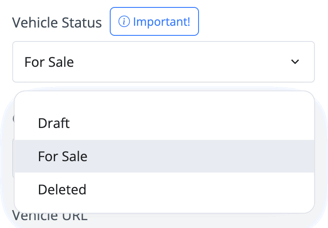Click the partially hidden Vehicle URL label
The image size is (328, 228).
click(x=50, y=216)
